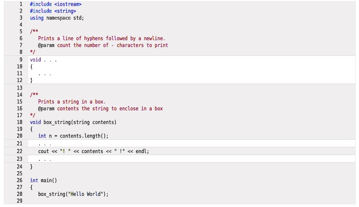Click the box_string function declaration
Viewport: 359px width, 207px height.
tap(73, 122)
